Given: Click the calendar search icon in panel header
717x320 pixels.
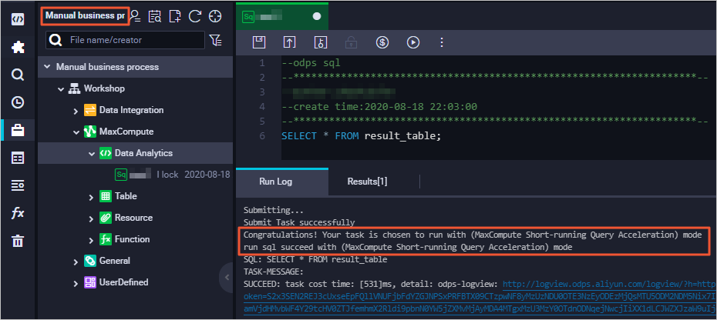Looking at the screenshot, I should [x=155, y=16].
